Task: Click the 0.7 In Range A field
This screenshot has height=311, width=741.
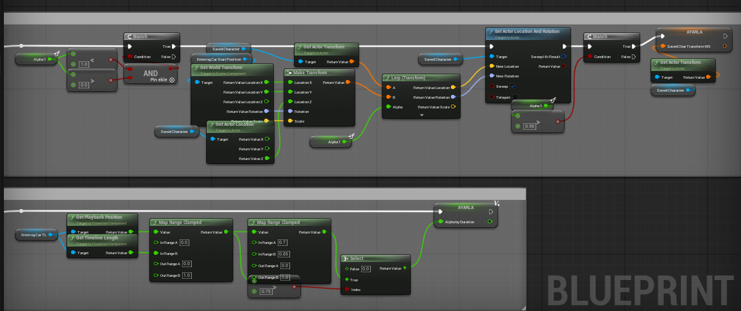Action: coord(282,243)
